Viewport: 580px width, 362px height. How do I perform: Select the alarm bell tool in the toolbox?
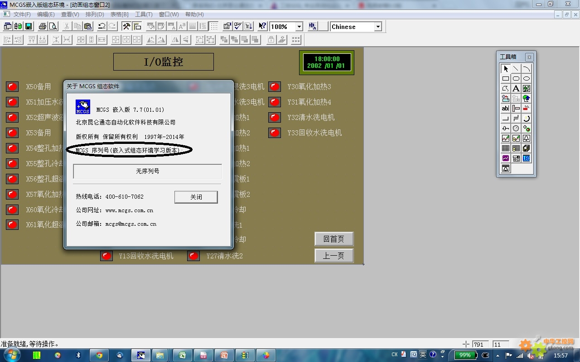527,138
